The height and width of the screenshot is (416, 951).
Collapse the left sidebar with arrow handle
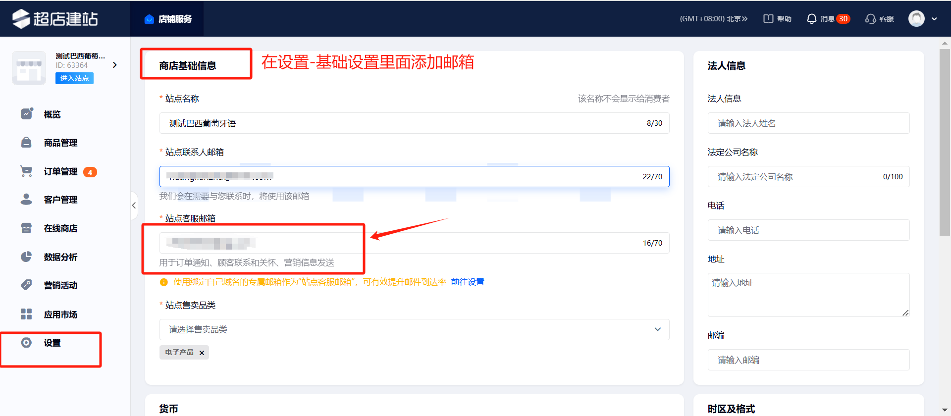tap(134, 205)
